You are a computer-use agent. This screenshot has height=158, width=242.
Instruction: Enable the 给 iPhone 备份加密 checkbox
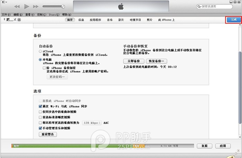tap(44, 68)
